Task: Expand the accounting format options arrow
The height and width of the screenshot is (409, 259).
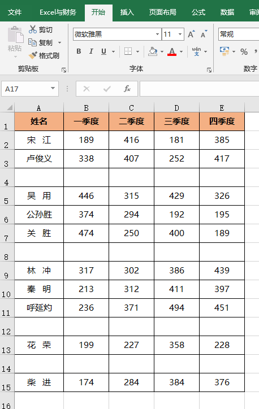Action: [234, 51]
